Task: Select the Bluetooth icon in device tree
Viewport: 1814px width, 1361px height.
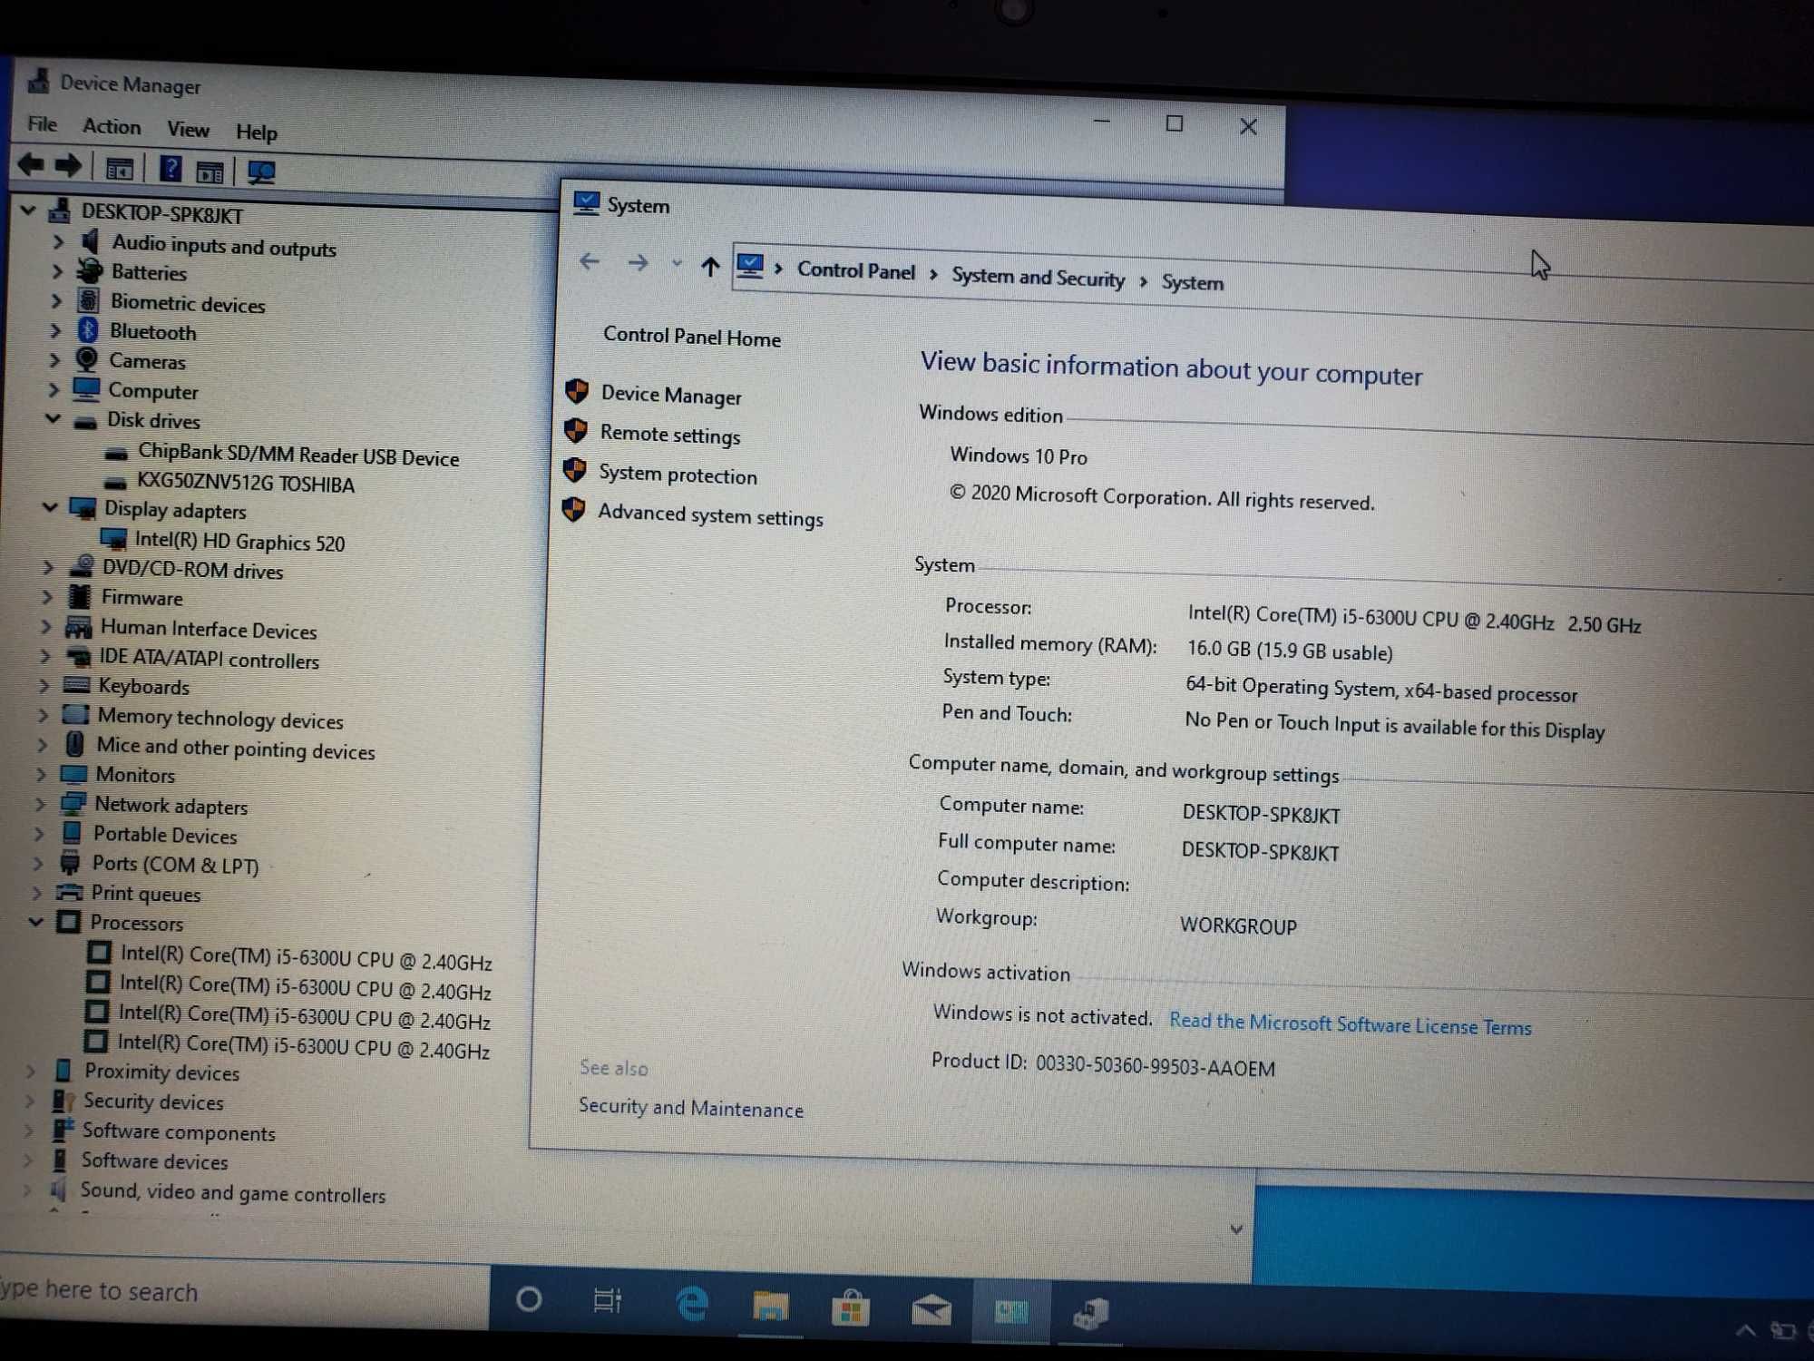Action: pyautogui.click(x=88, y=329)
